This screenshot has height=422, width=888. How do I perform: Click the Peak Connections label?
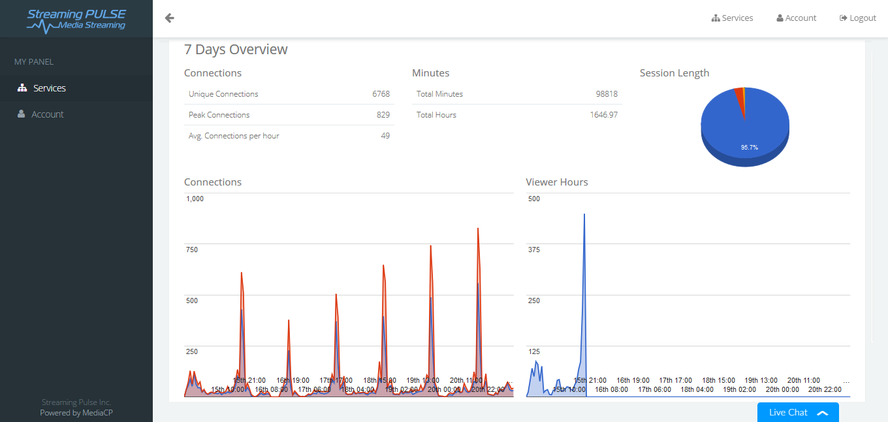(219, 115)
